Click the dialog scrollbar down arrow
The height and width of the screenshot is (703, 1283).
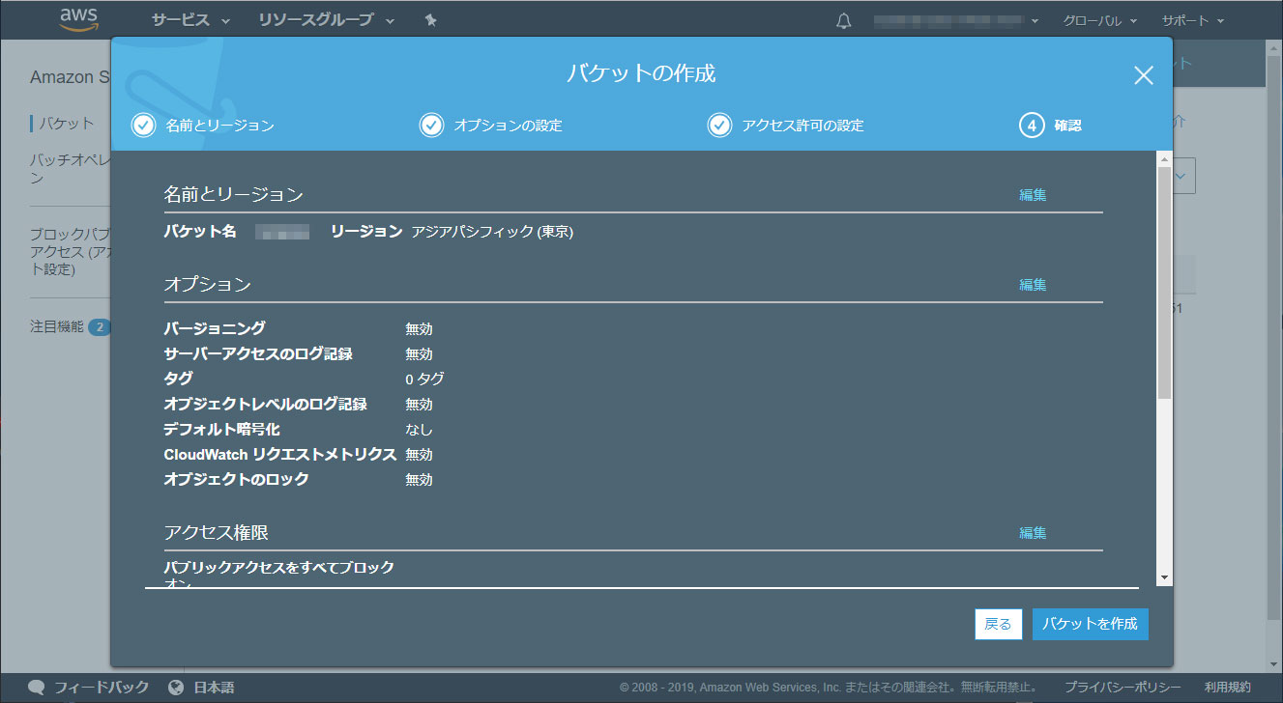coord(1164,576)
